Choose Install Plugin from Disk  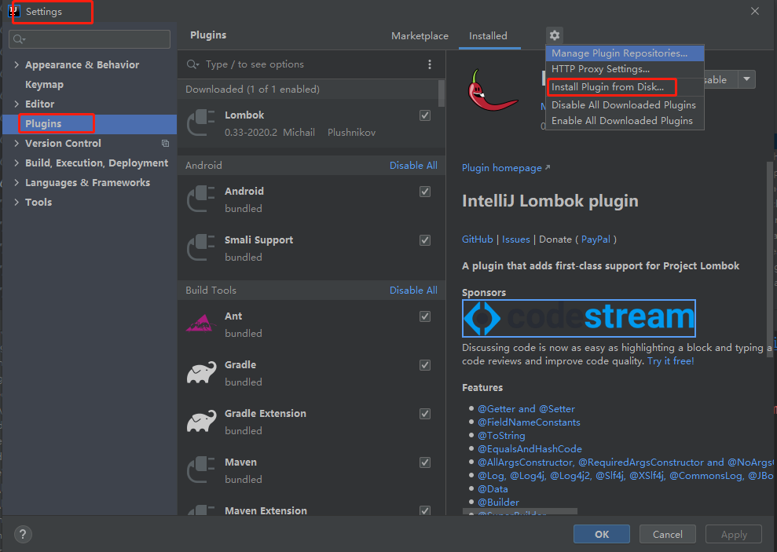625,87
